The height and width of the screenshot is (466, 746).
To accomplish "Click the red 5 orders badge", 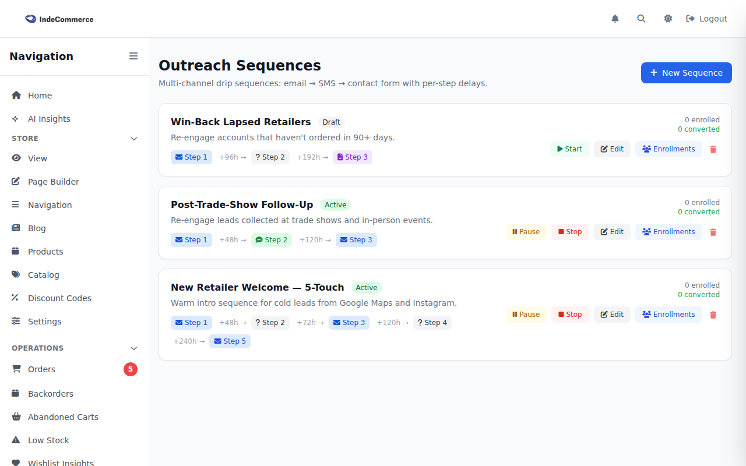I will pyautogui.click(x=131, y=369).
